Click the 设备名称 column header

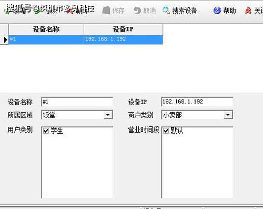[46, 29]
